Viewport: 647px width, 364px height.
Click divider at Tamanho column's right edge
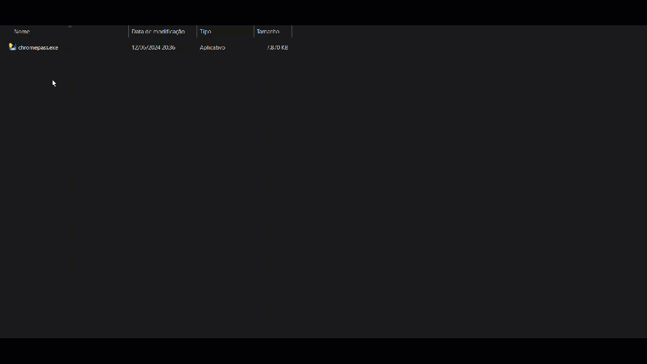pos(292,32)
